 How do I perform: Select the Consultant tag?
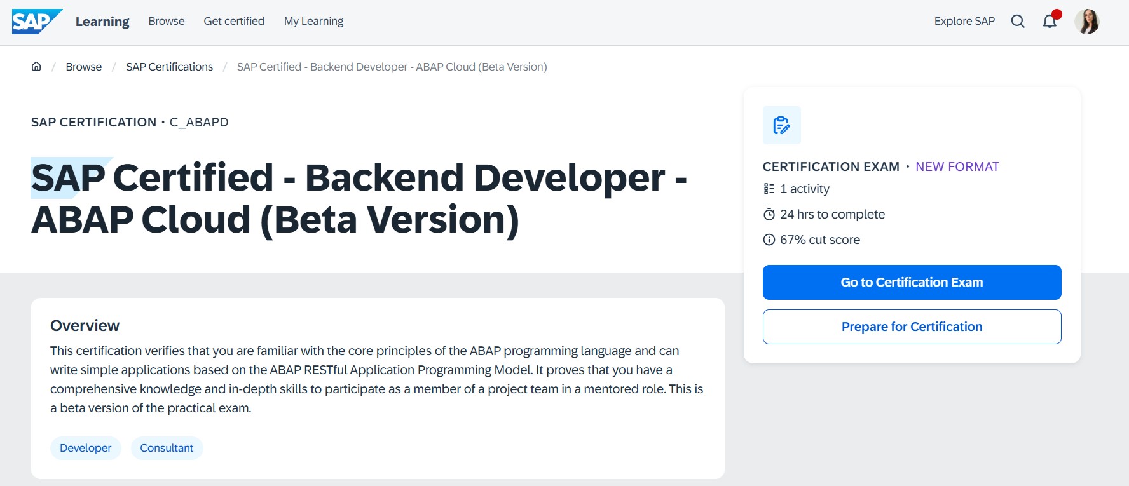(x=167, y=448)
